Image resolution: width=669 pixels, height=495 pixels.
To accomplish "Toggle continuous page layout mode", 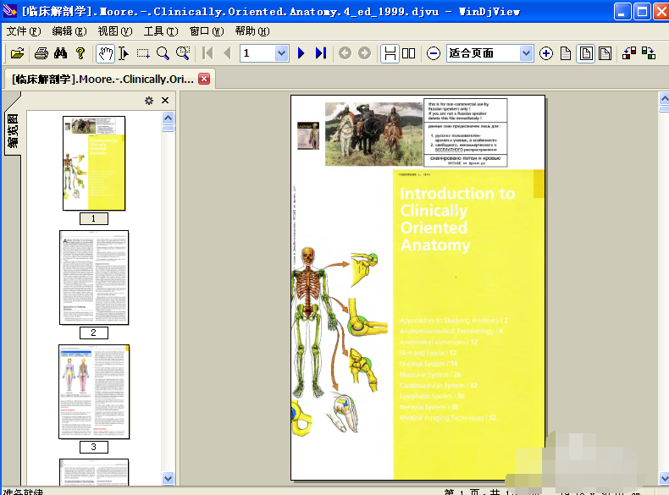I will (390, 53).
